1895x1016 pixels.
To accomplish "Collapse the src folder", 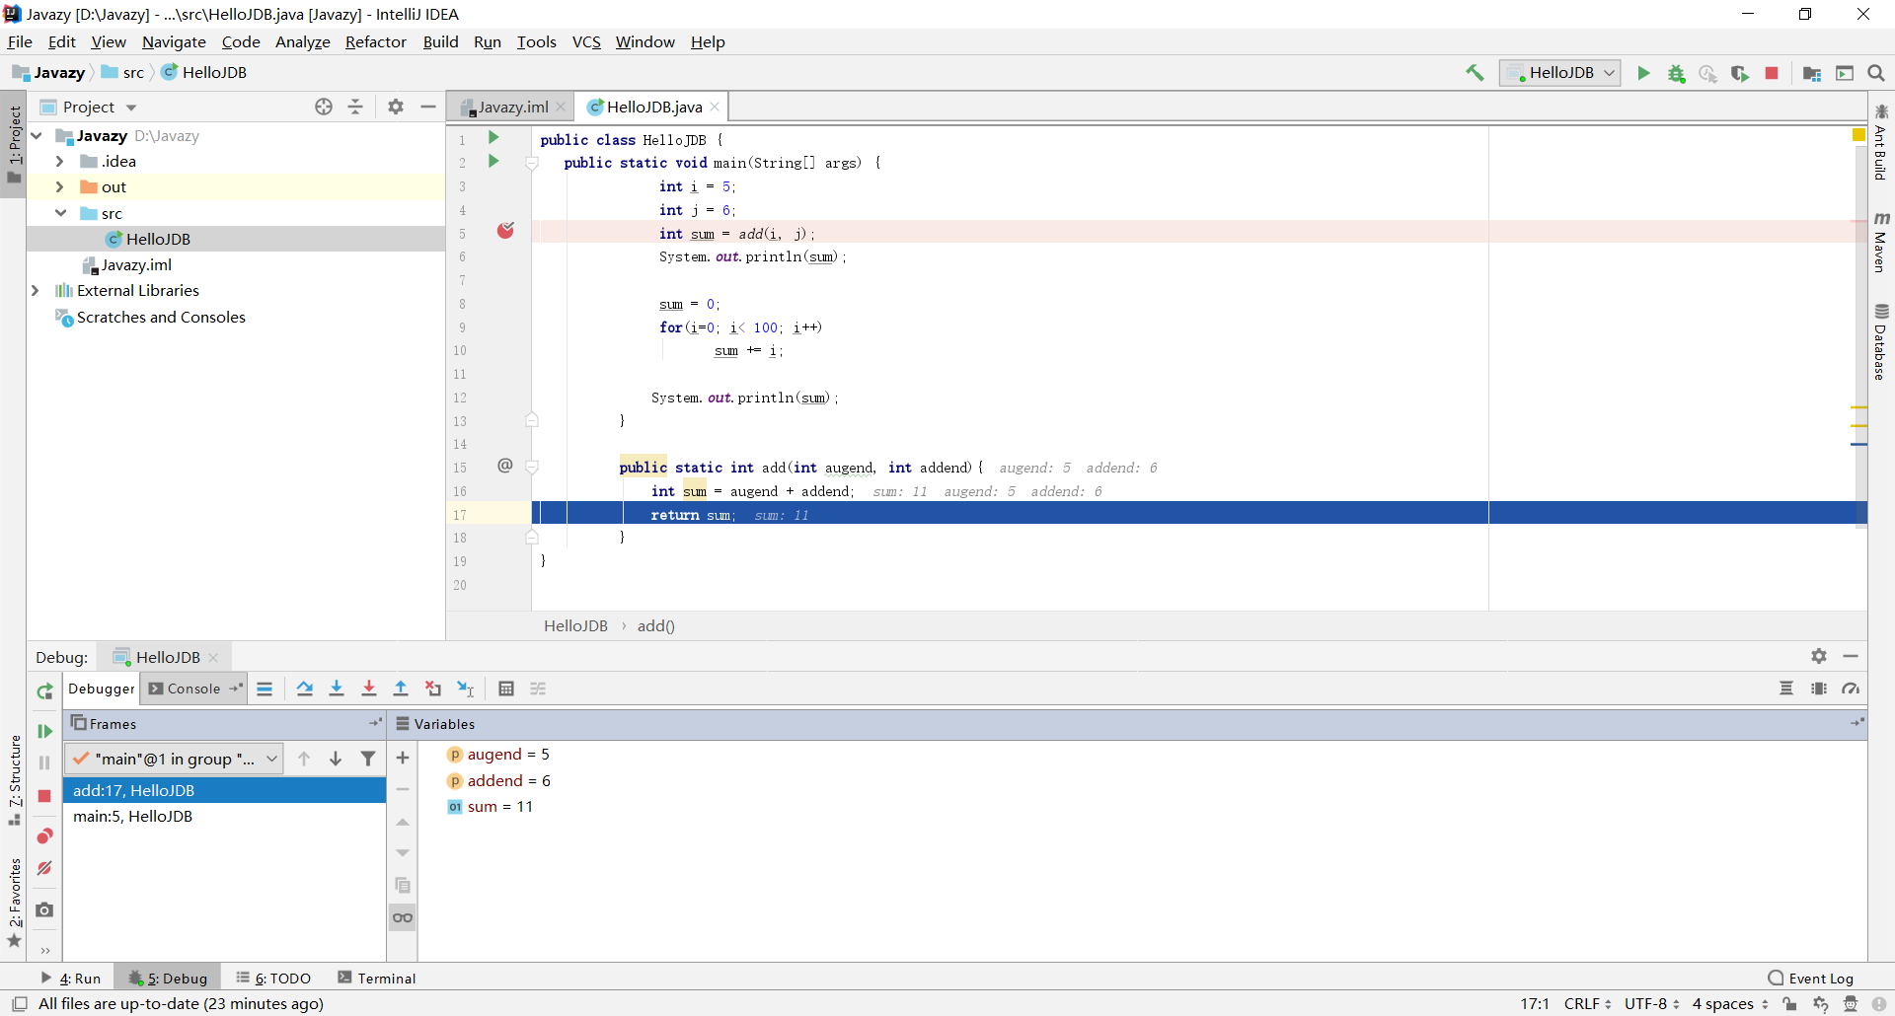I will 59,213.
